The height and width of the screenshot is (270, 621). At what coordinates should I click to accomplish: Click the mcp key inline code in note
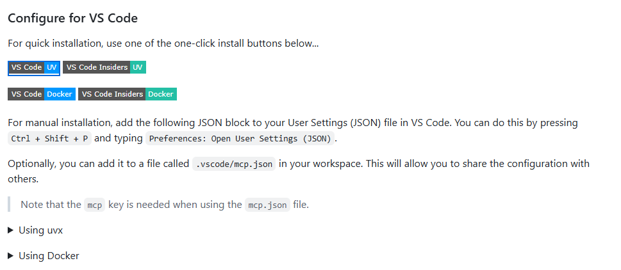[x=95, y=205]
